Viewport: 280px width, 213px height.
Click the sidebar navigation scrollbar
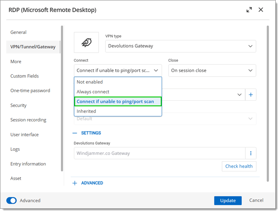[x=62, y=98]
